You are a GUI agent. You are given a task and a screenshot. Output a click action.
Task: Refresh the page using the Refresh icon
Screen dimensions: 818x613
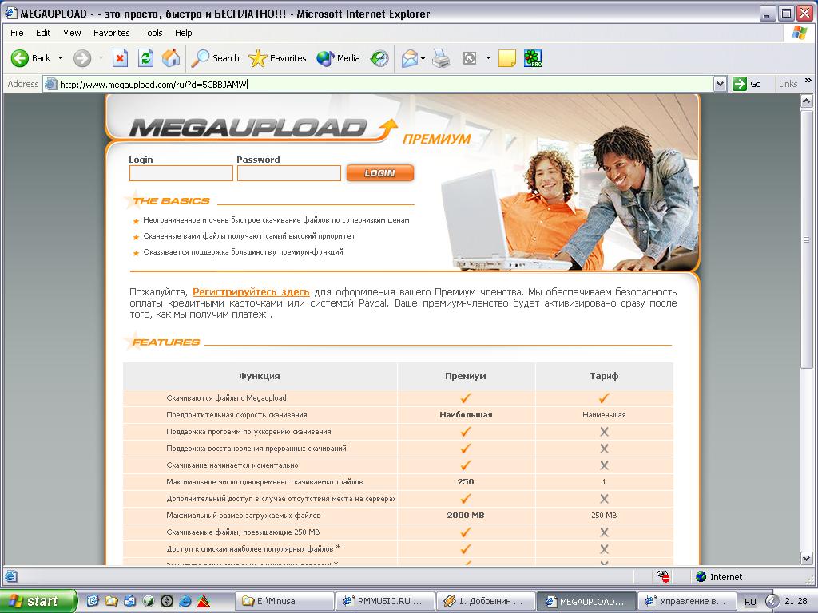(145, 57)
